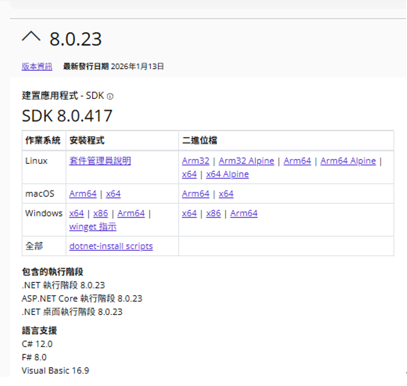Click the 建置應用程式 - SDK label
The height and width of the screenshot is (386, 407).
click(63, 96)
